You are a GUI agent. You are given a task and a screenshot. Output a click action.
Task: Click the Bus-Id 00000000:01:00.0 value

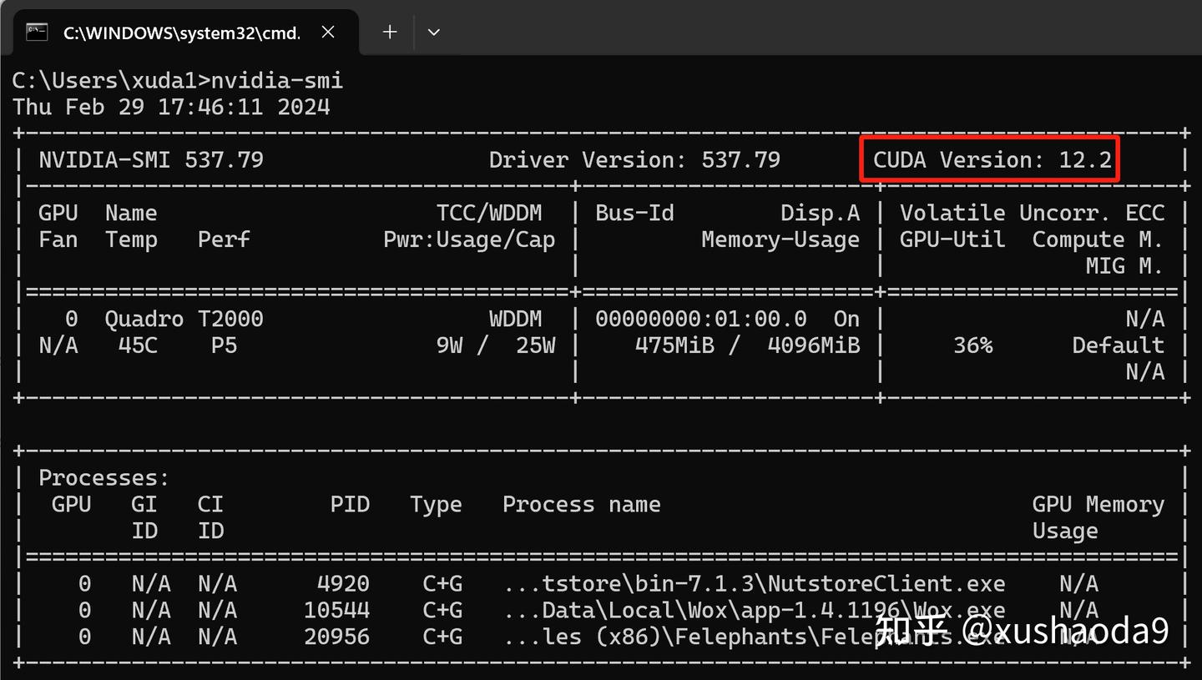click(701, 319)
